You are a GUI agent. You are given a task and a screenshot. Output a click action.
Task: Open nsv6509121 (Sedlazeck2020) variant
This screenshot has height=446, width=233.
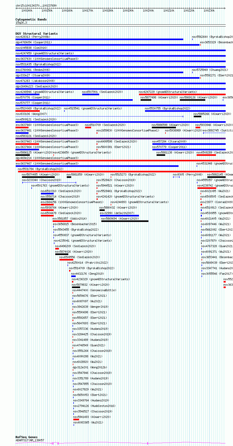(36, 120)
